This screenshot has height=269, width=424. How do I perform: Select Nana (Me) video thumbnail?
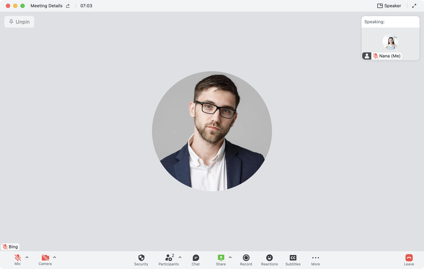pyautogui.click(x=390, y=42)
